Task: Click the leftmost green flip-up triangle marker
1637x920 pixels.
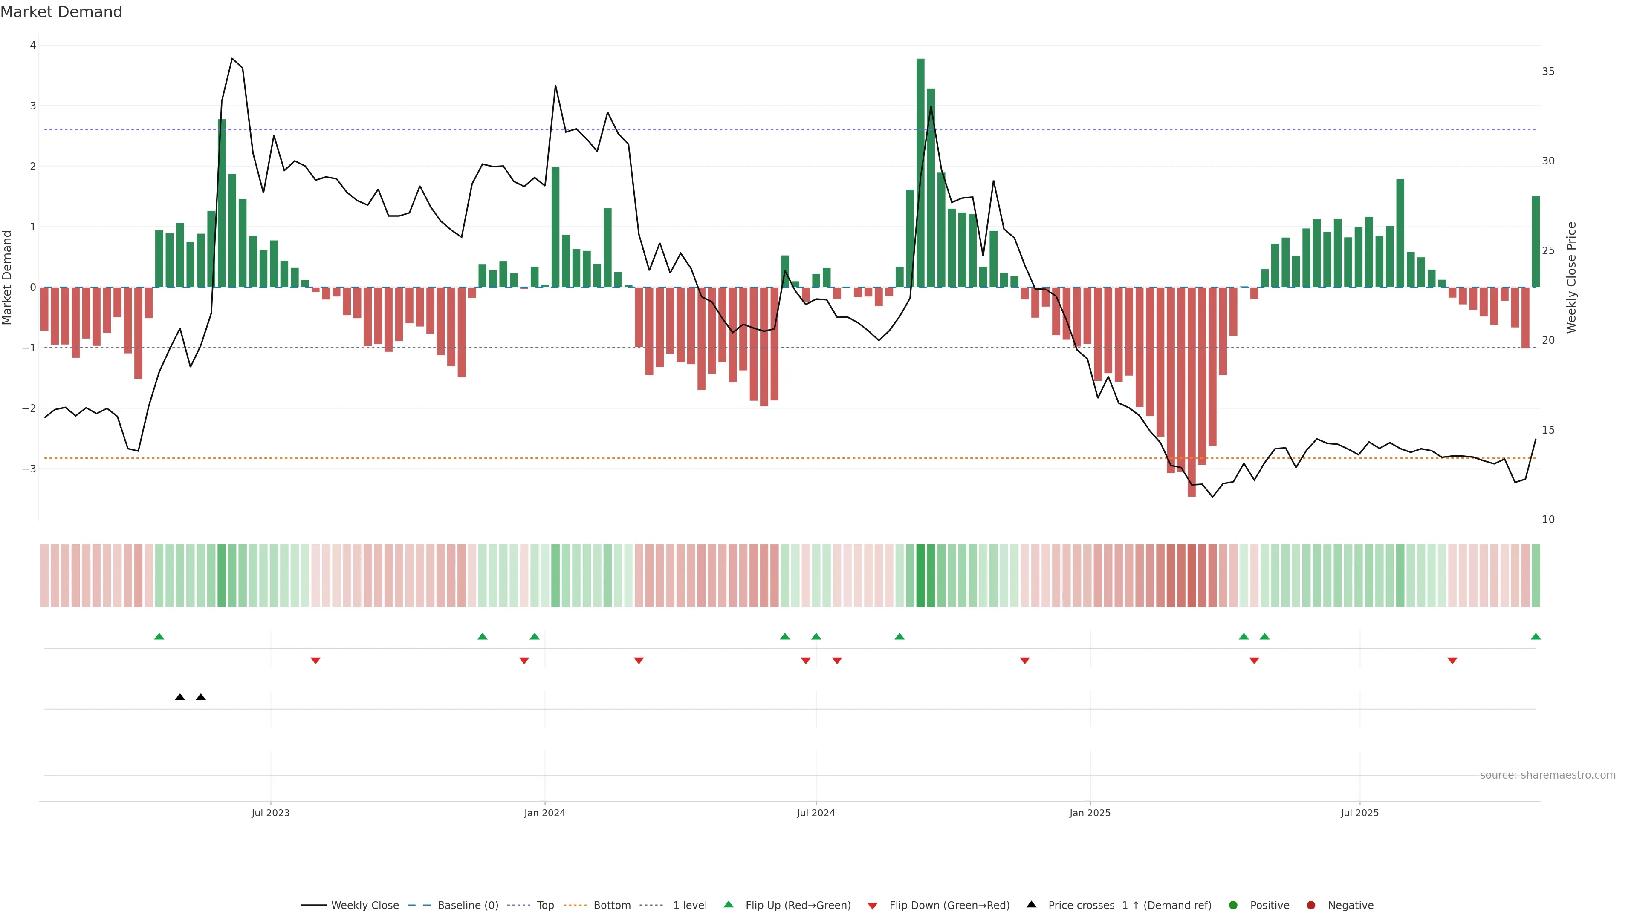Action: click(x=159, y=636)
